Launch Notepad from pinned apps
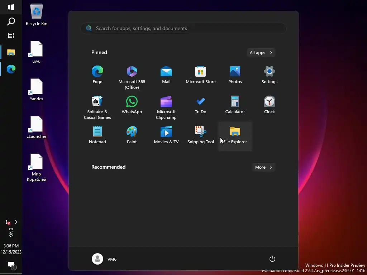Screen dimensions: 367x275 [x=97, y=135]
